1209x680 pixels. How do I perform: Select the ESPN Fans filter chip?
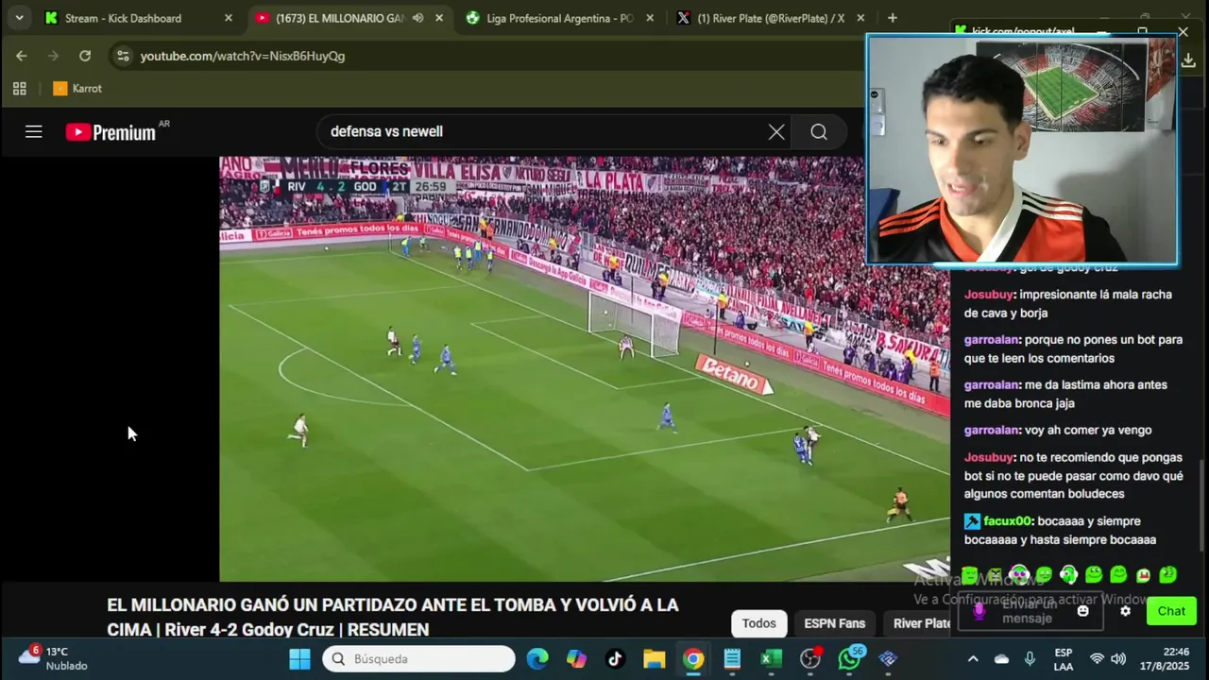(x=834, y=623)
